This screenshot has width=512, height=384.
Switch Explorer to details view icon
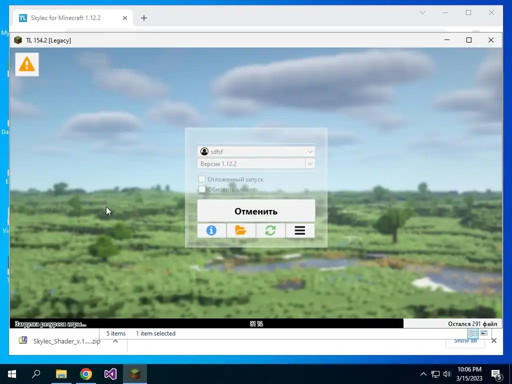[x=473, y=333]
